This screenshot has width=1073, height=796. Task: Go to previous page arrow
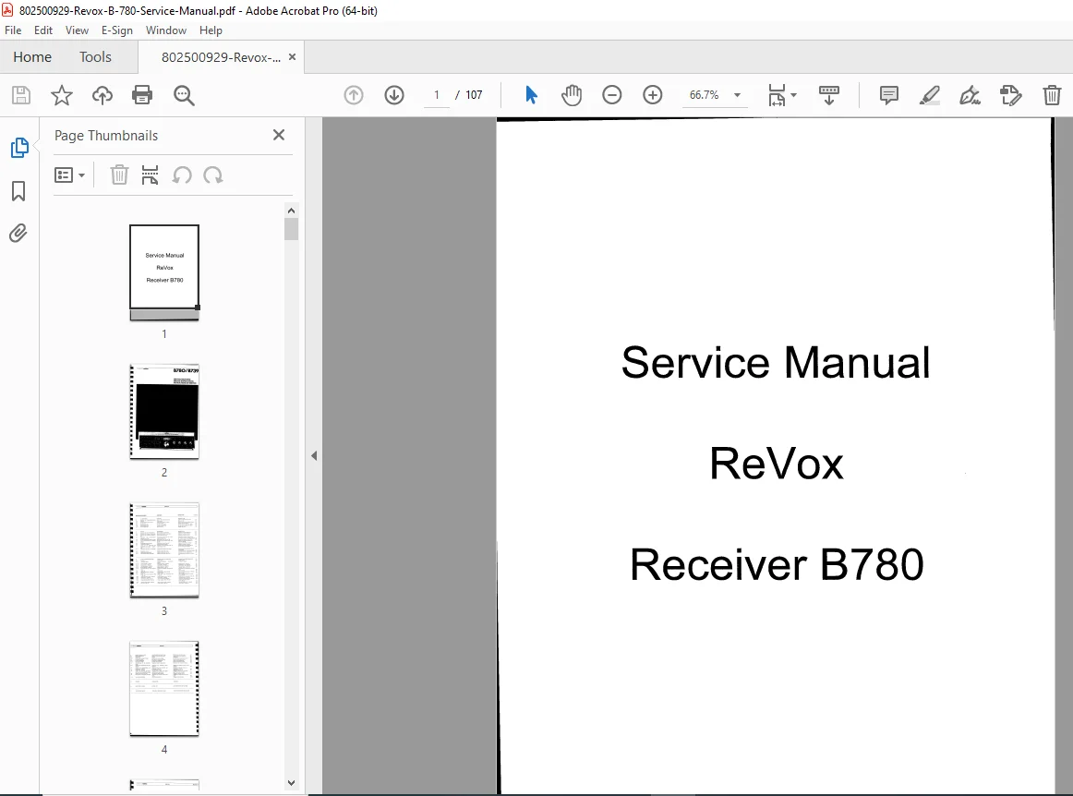click(354, 95)
